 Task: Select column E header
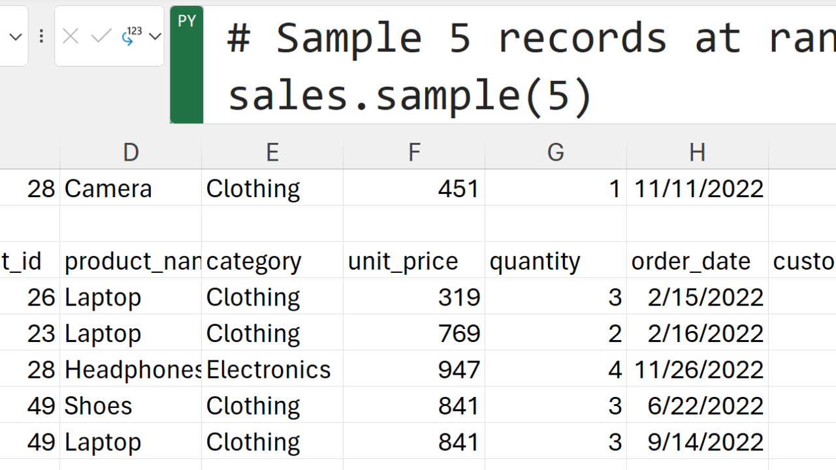[x=272, y=153]
